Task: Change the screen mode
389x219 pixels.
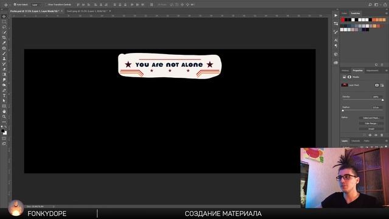Action: click(x=4, y=144)
